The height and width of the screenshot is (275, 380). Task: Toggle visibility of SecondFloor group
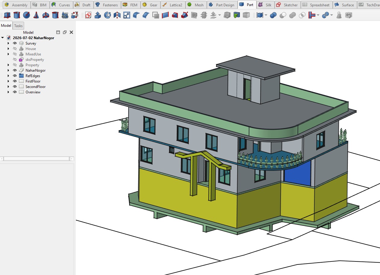(15, 87)
